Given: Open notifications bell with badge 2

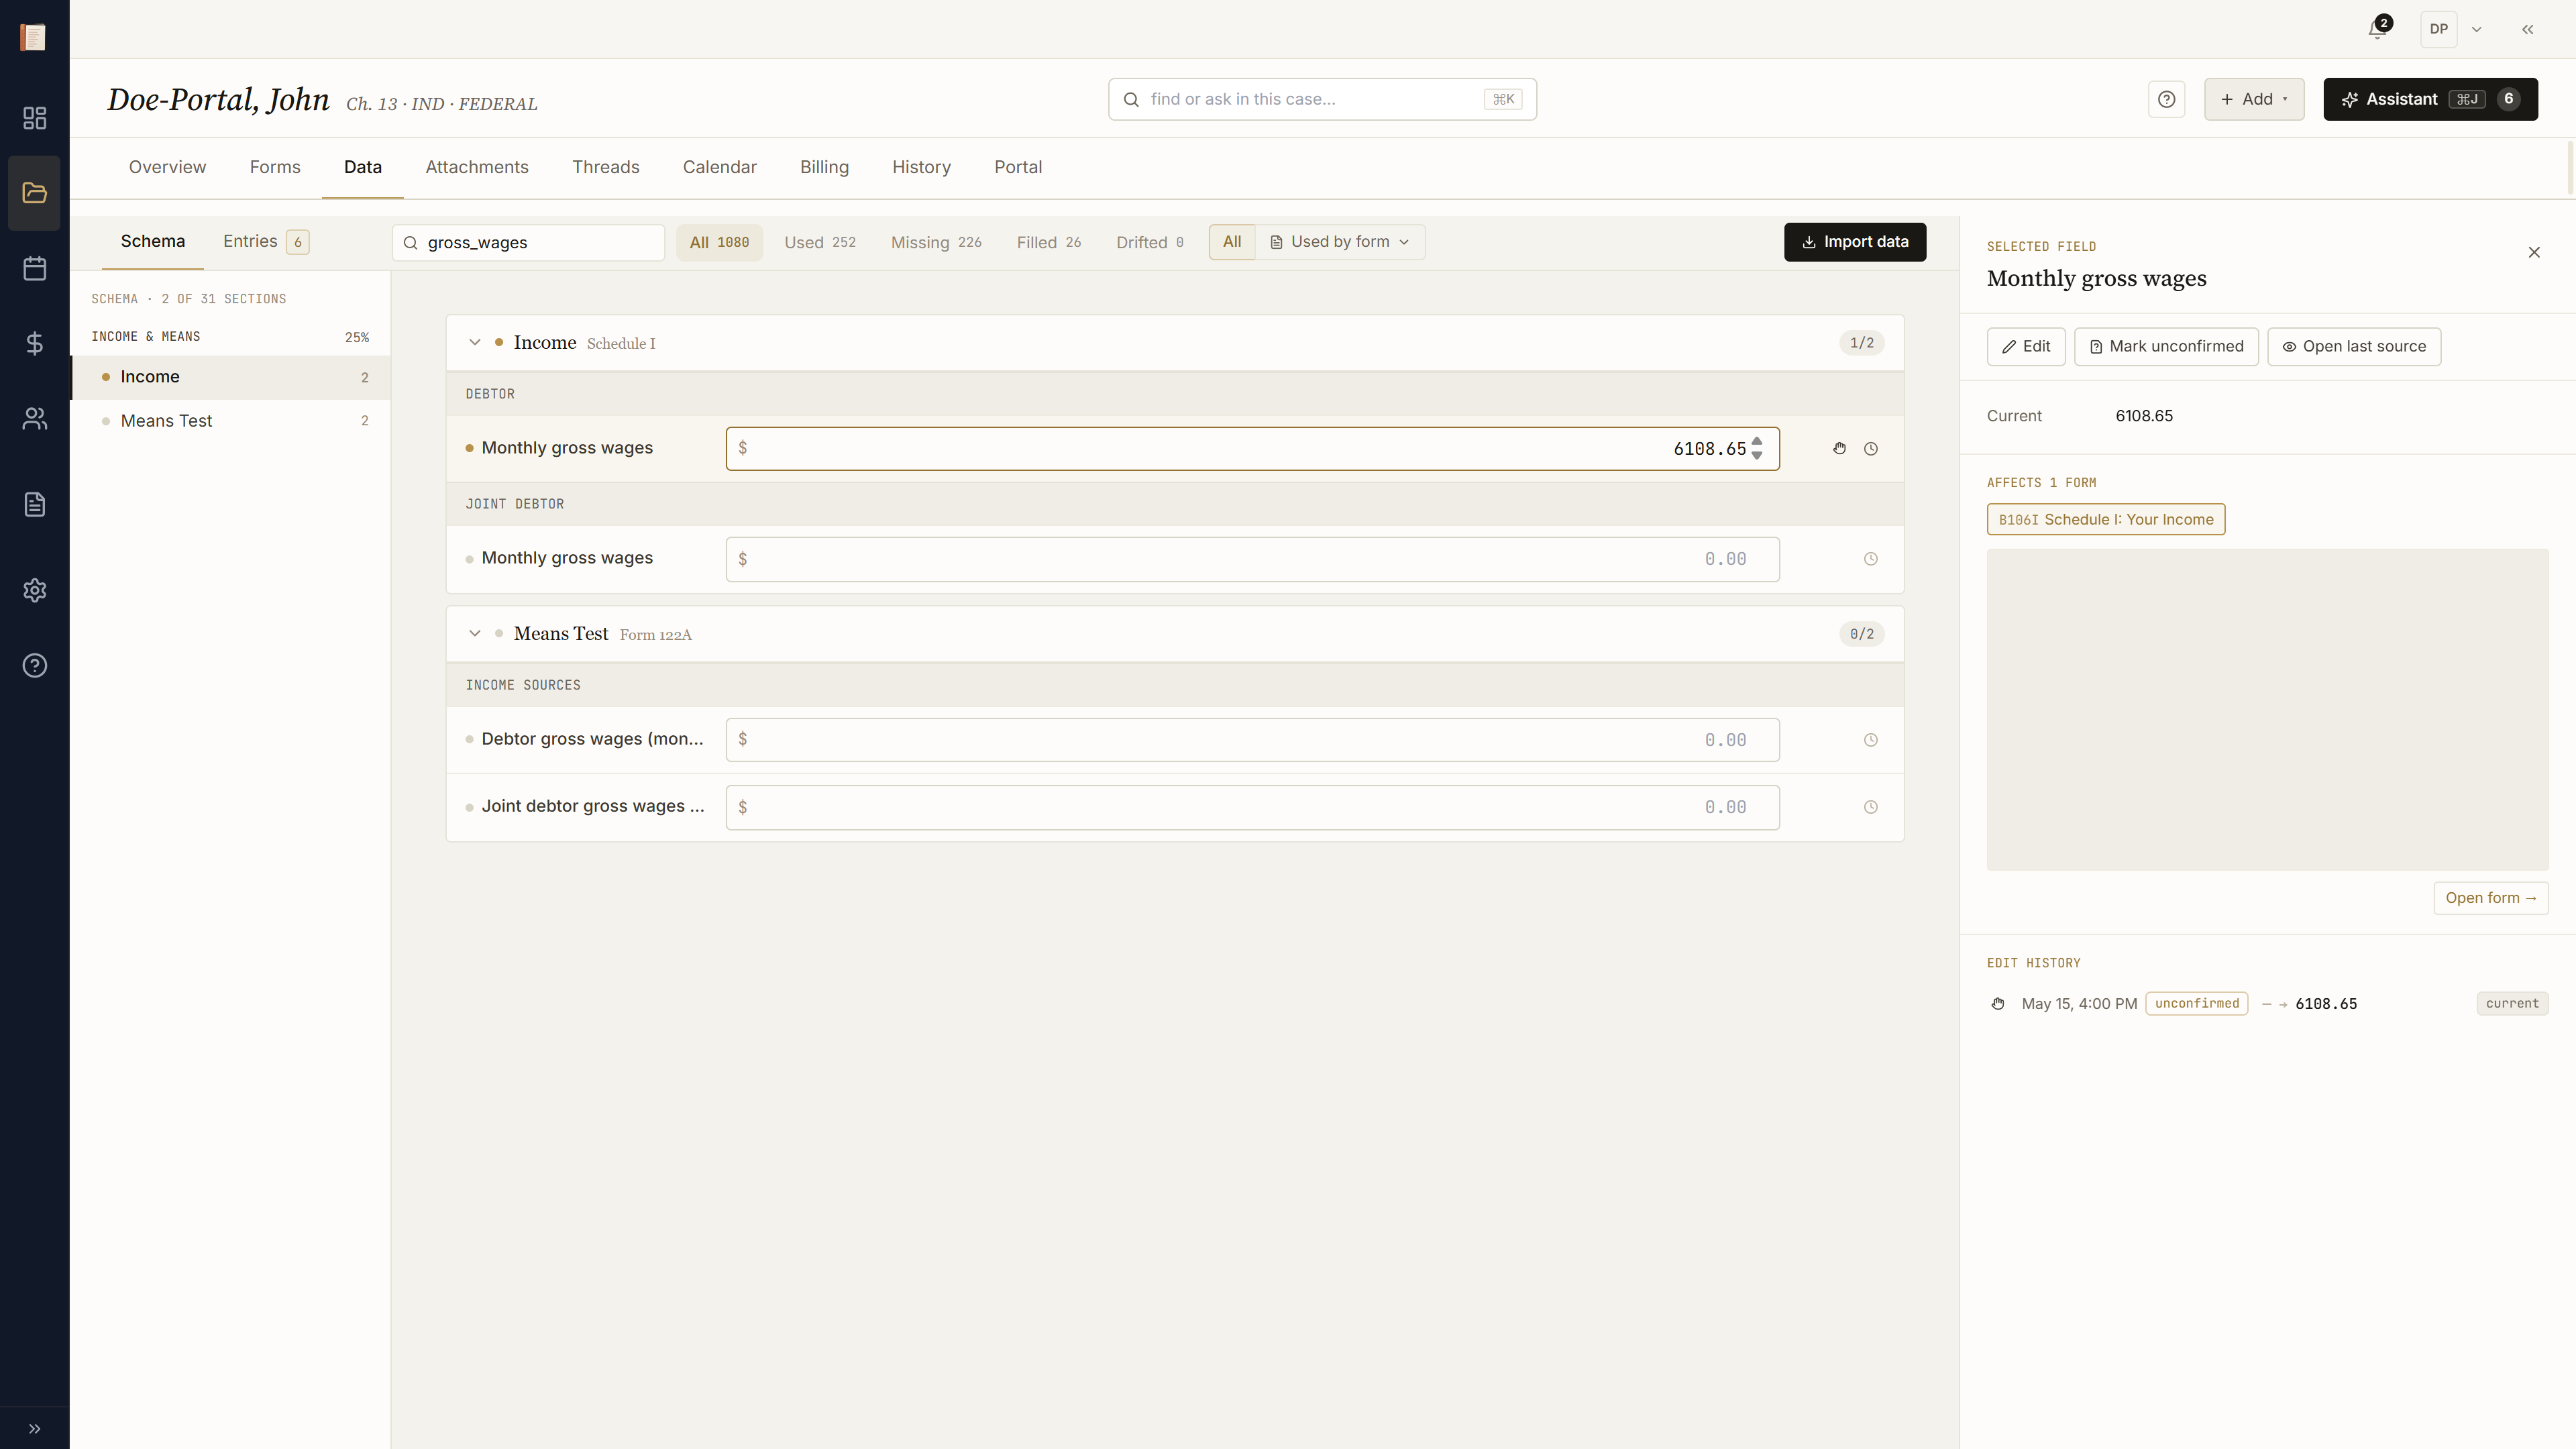Looking at the screenshot, I should coord(2379,29).
